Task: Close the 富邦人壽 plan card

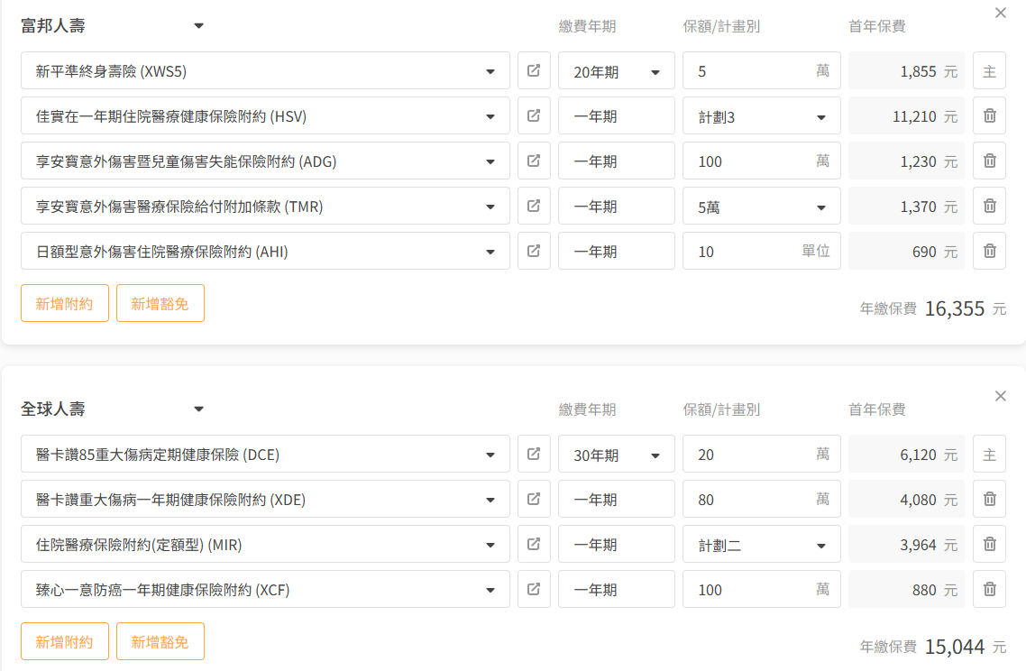Action: click(1000, 13)
